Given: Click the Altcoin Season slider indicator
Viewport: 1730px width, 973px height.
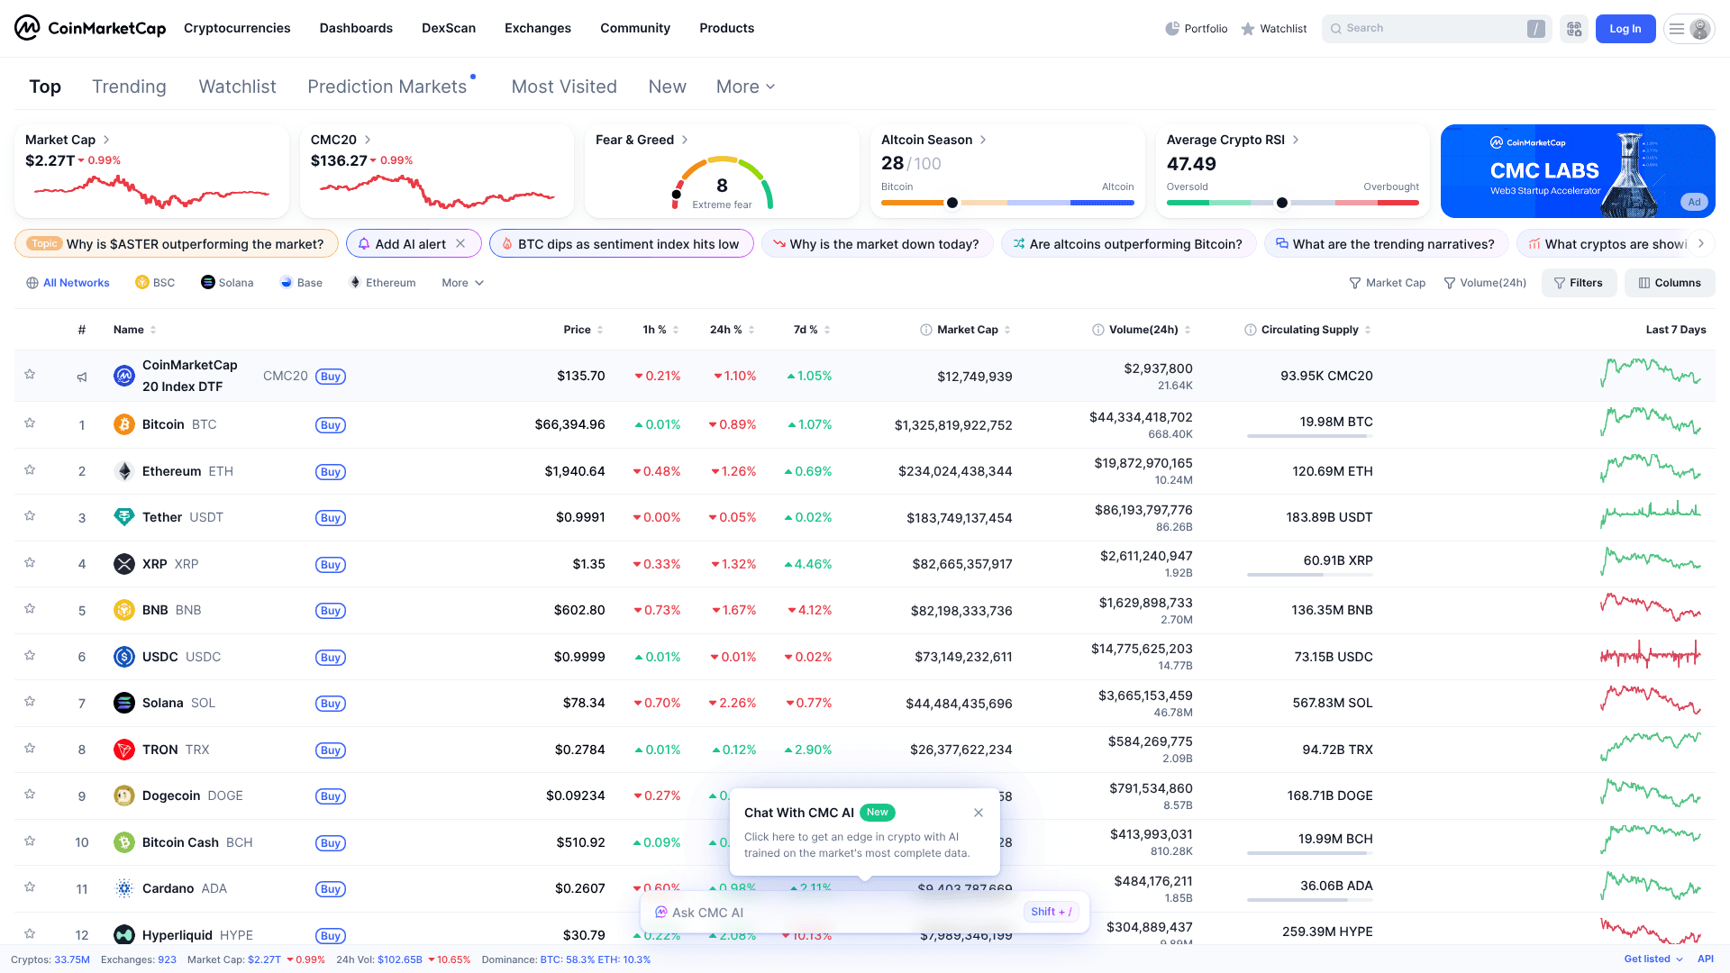Looking at the screenshot, I should pyautogui.click(x=952, y=203).
